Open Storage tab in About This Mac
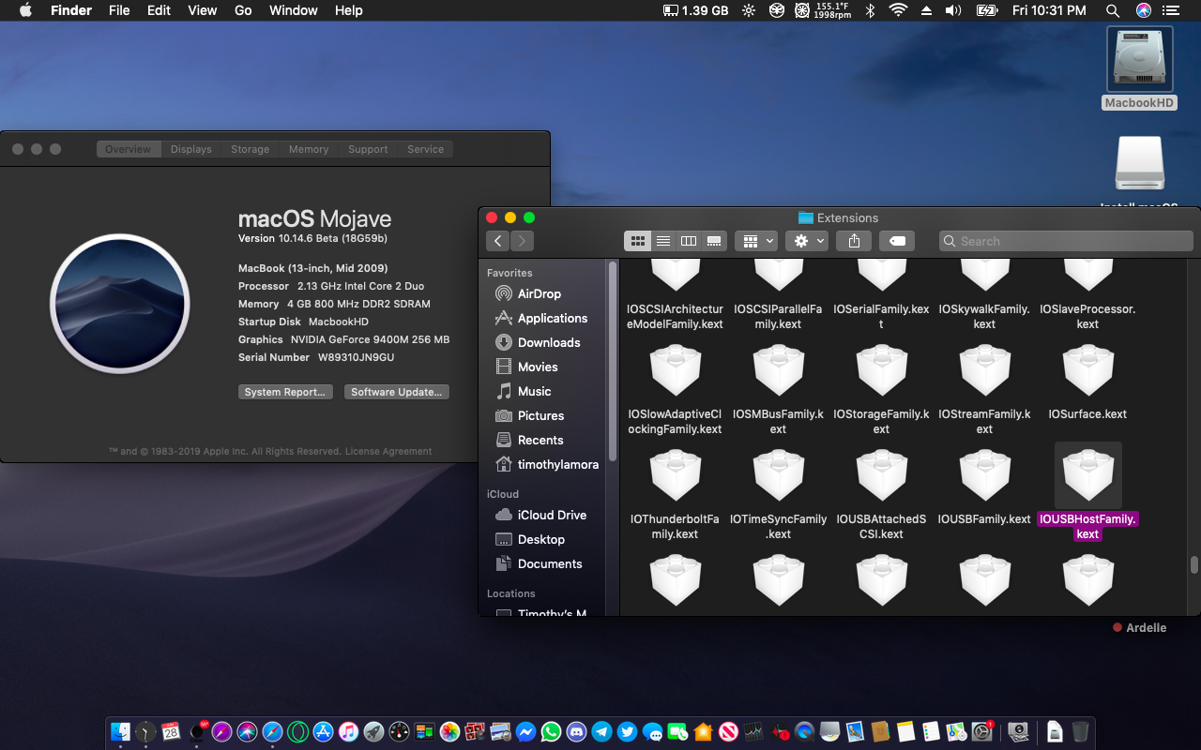1201x750 pixels. click(250, 149)
